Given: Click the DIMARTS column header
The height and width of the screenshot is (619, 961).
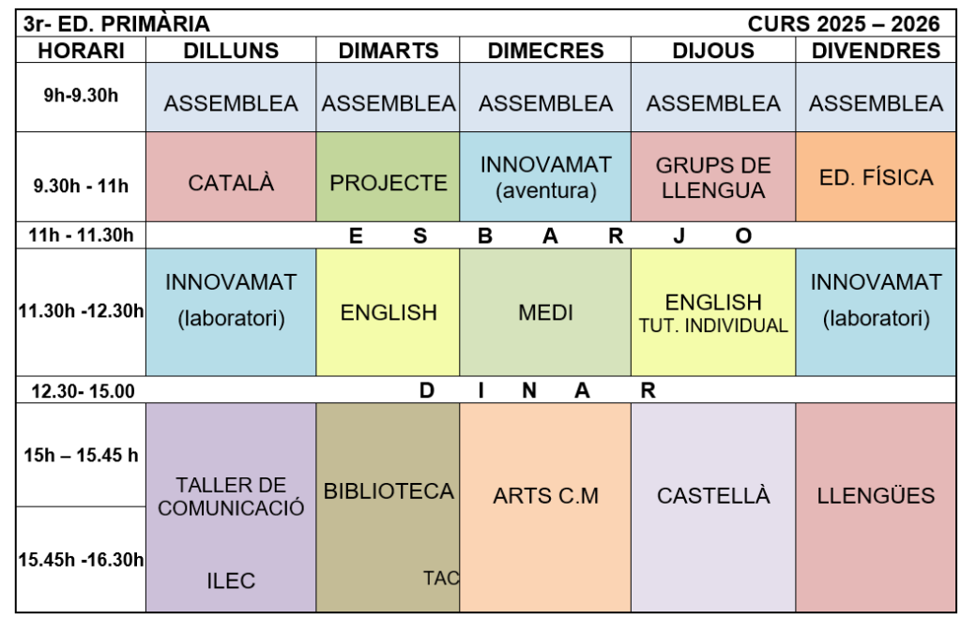Looking at the screenshot, I should [388, 51].
